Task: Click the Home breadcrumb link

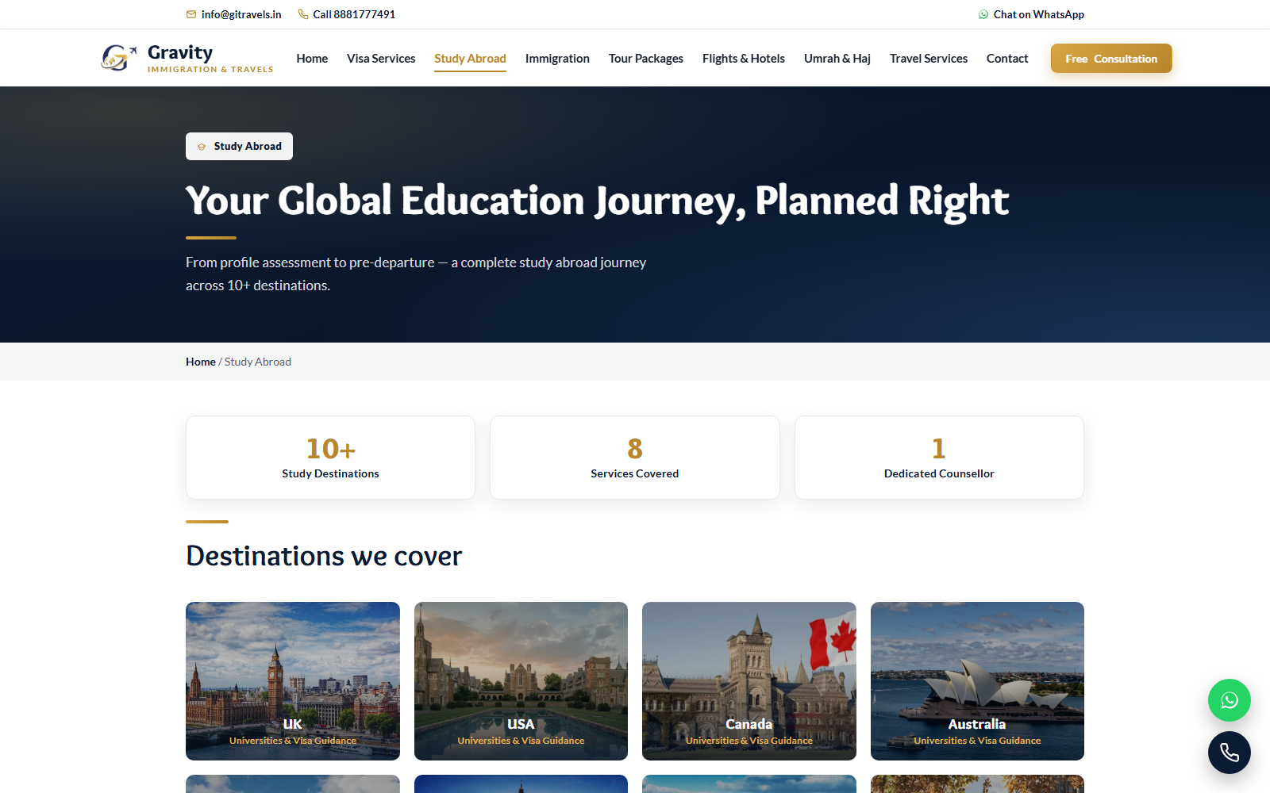Action: point(201,362)
